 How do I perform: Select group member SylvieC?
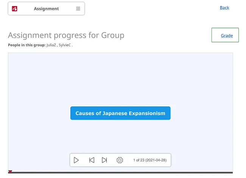[65, 45]
